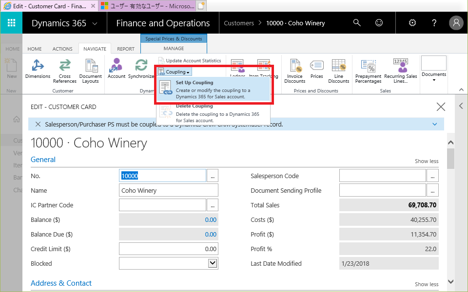This screenshot has height=292, width=468.
Task: Expand the Dynamics 365 app dropdown
Action: 95,23
